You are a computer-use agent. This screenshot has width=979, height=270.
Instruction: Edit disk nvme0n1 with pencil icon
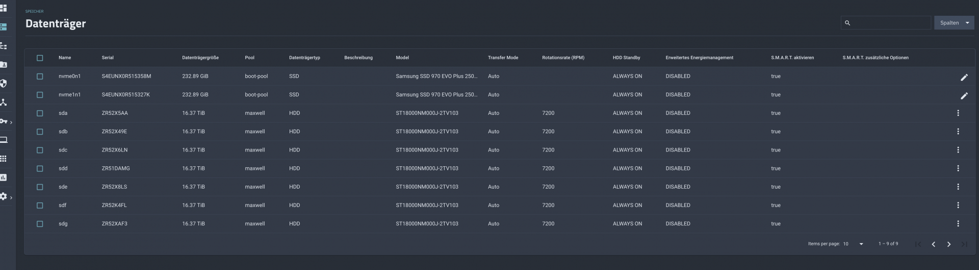(x=964, y=77)
